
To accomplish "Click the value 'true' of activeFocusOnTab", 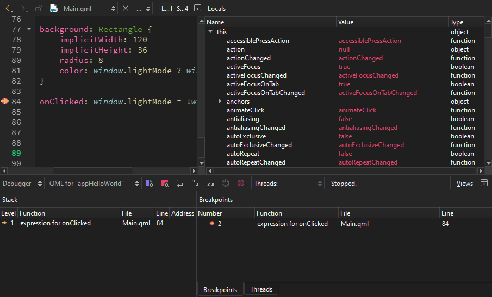I will pyautogui.click(x=344, y=84).
